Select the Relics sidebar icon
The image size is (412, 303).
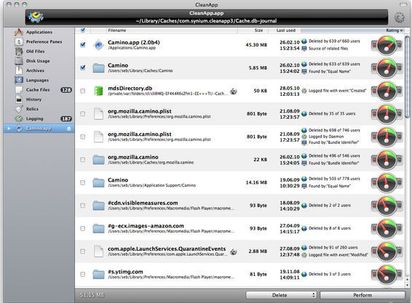click(x=19, y=109)
